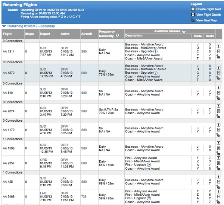The image size is (224, 205).
Task: Open flight AA 2074 link
Action: 9,111
